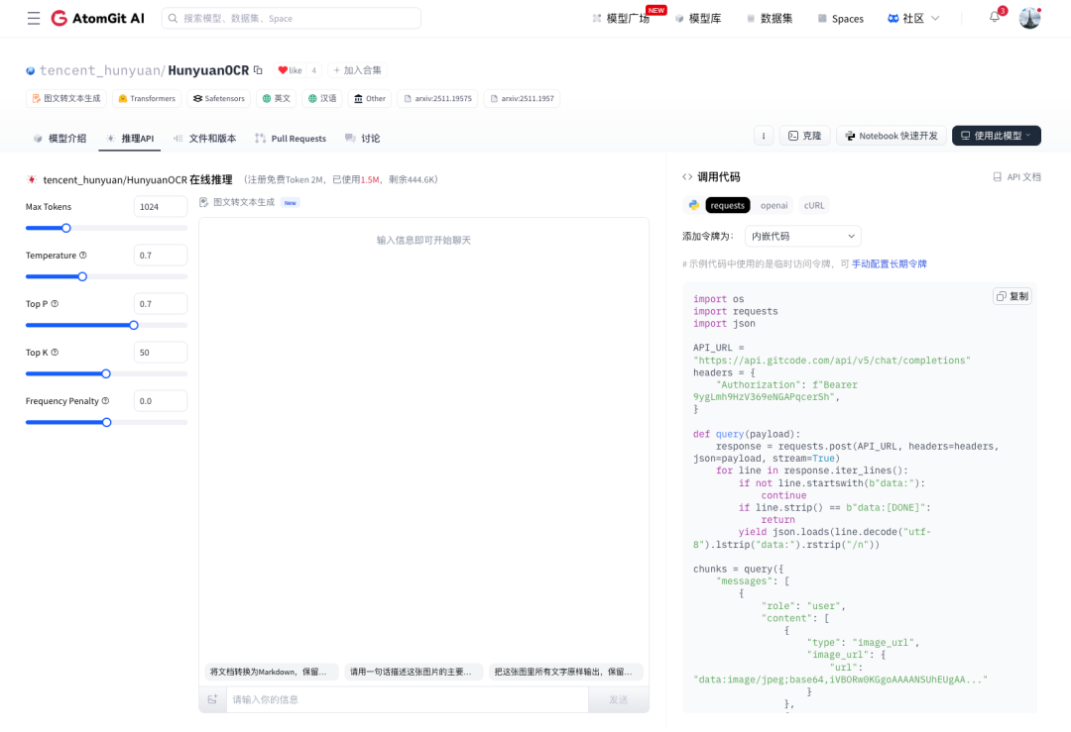The height and width of the screenshot is (732, 1071).
Task: Click the top search input box
Action: tap(292, 19)
